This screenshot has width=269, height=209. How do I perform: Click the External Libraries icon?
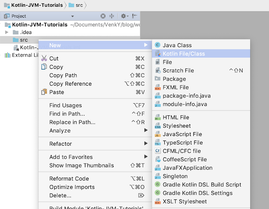pyautogui.click(x=8, y=55)
